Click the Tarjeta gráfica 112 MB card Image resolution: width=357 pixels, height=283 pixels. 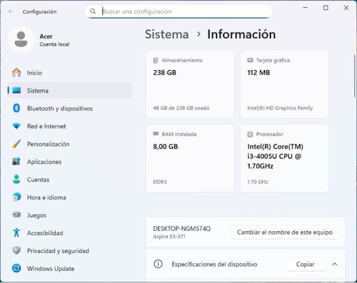[x=284, y=84]
